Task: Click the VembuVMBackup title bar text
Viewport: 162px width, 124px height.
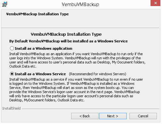Action: point(80,4)
